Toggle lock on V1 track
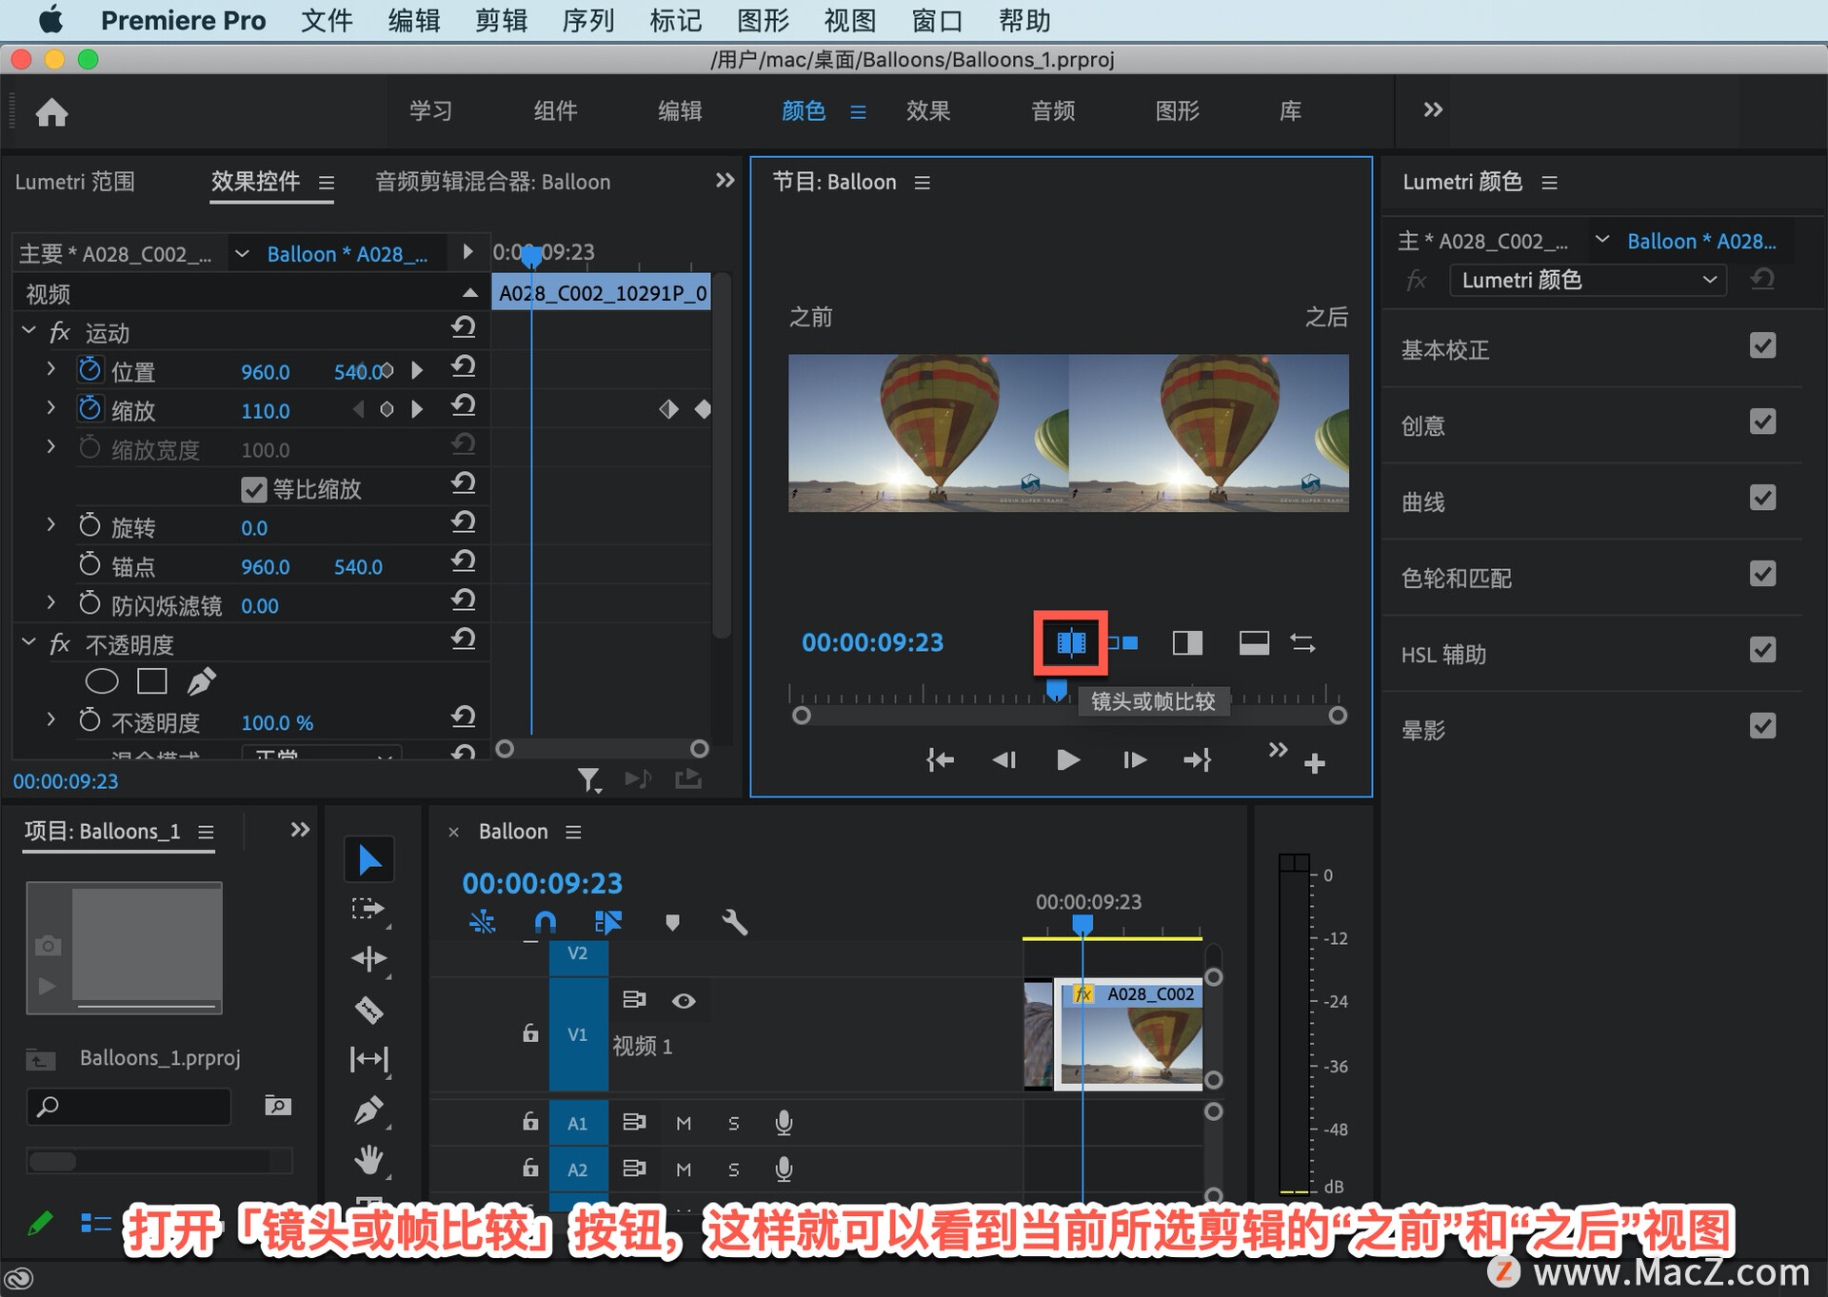1828x1297 pixels. [530, 1033]
